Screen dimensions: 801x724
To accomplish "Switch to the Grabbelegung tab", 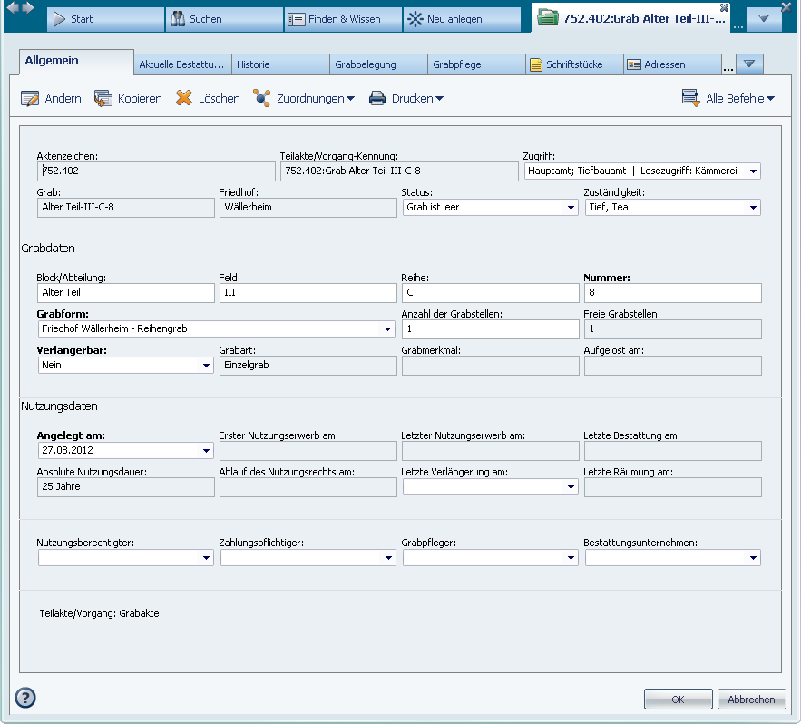I will pos(376,65).
